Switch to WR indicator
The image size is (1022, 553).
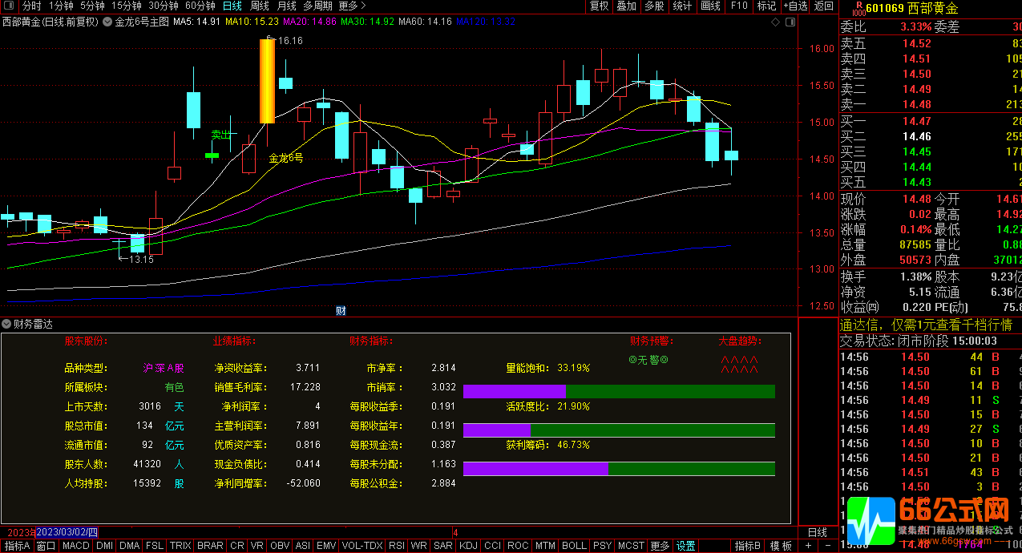418,546
